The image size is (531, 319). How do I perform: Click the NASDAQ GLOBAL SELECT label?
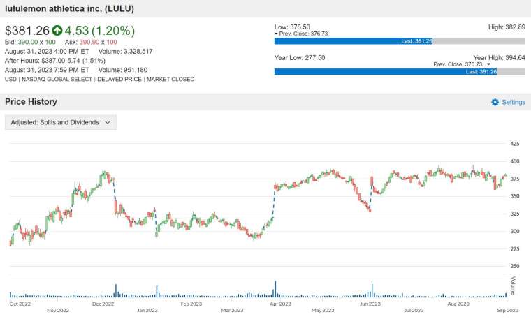(x=57, y=79)
